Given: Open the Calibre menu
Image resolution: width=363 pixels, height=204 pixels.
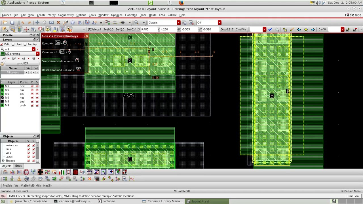Looking at the screenshot, I should point(172,15).
